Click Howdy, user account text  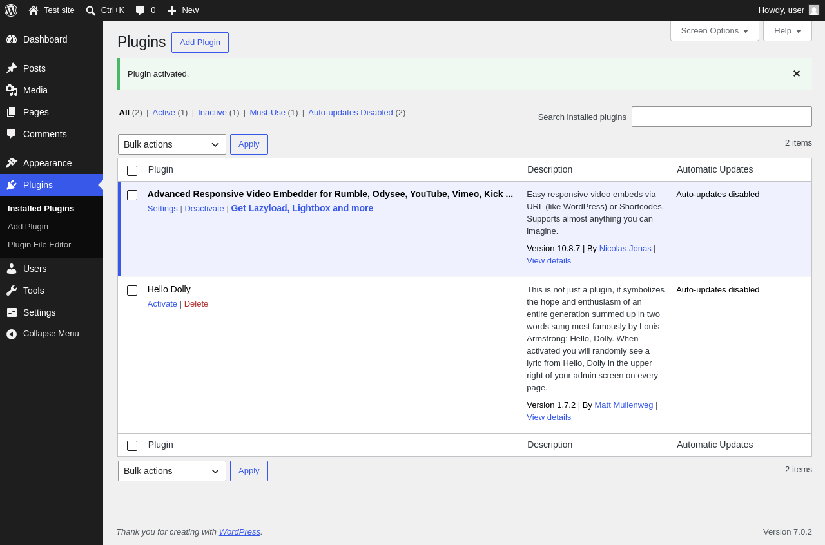[781, 10]
